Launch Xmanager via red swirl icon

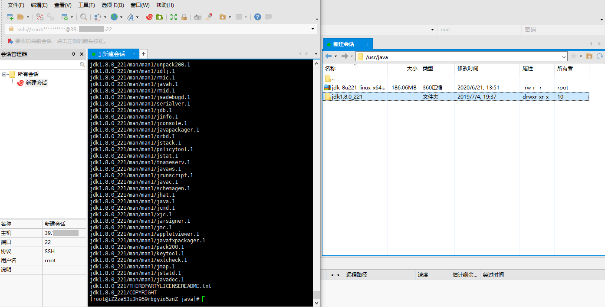pyautogui.click(x=149, y=17)
